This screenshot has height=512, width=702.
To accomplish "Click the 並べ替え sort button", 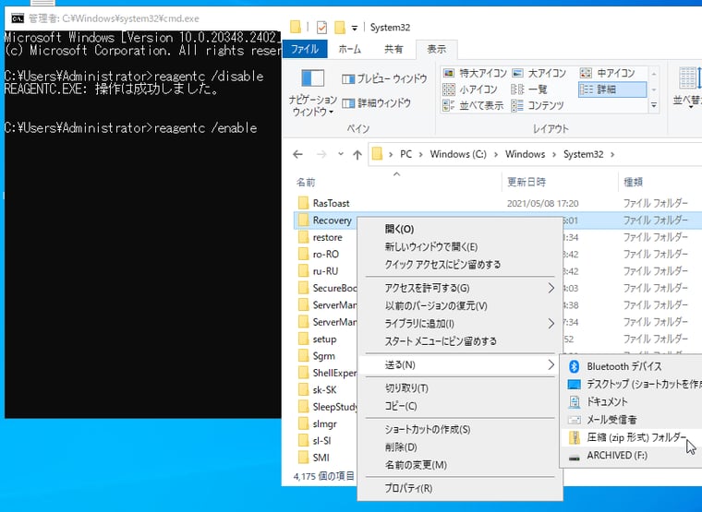I will (x=687, y=88).
